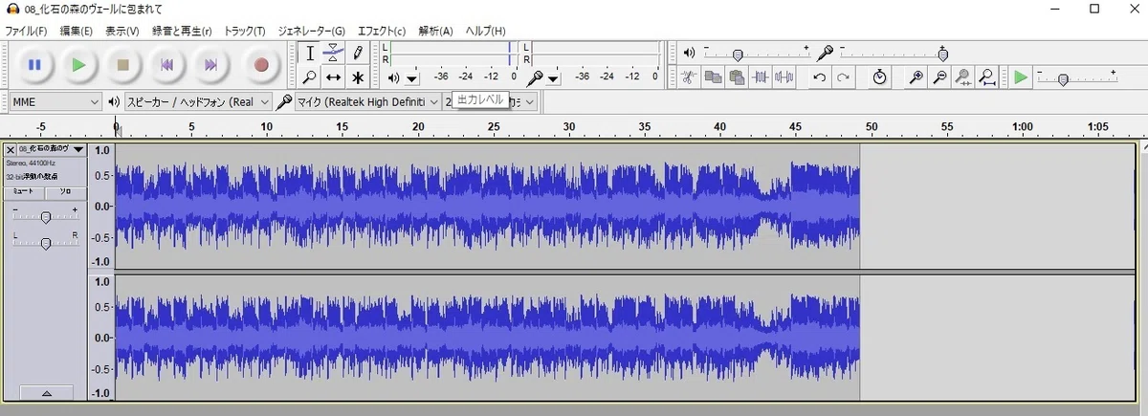Fit entire project in window
1148x416 pixels.
pos(986,77)
